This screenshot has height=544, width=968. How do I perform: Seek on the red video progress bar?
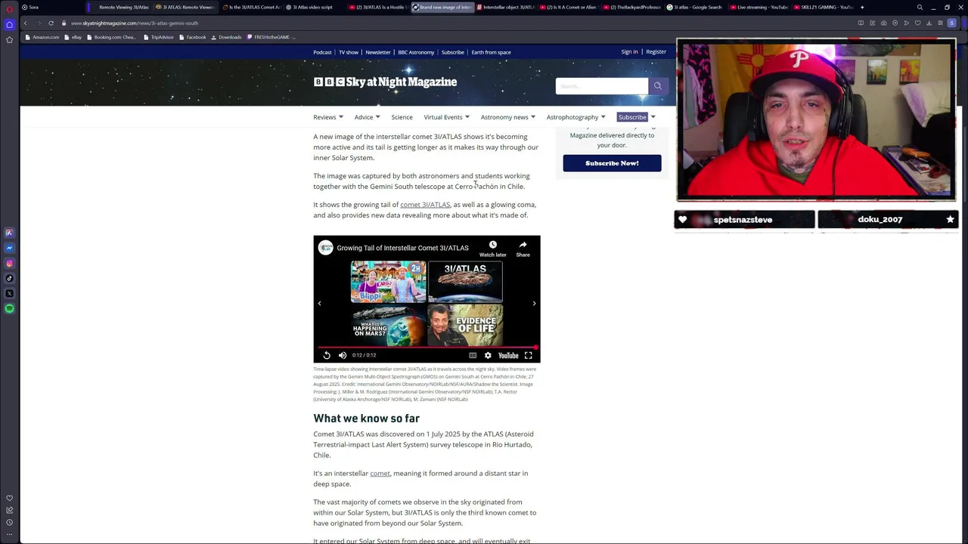point(427,348)
